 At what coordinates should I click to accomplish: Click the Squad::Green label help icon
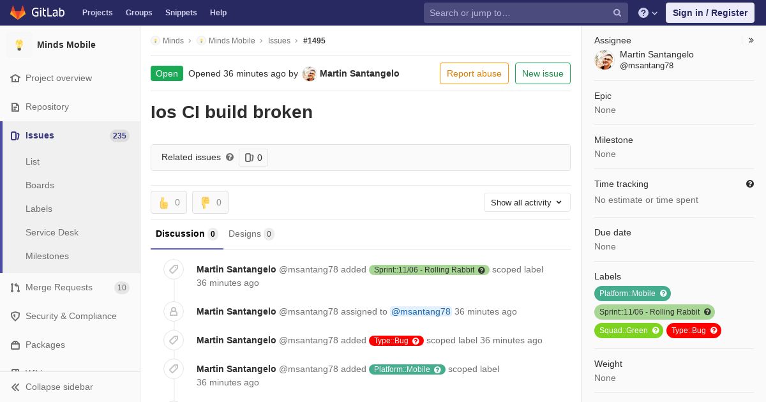pos(656,331)
